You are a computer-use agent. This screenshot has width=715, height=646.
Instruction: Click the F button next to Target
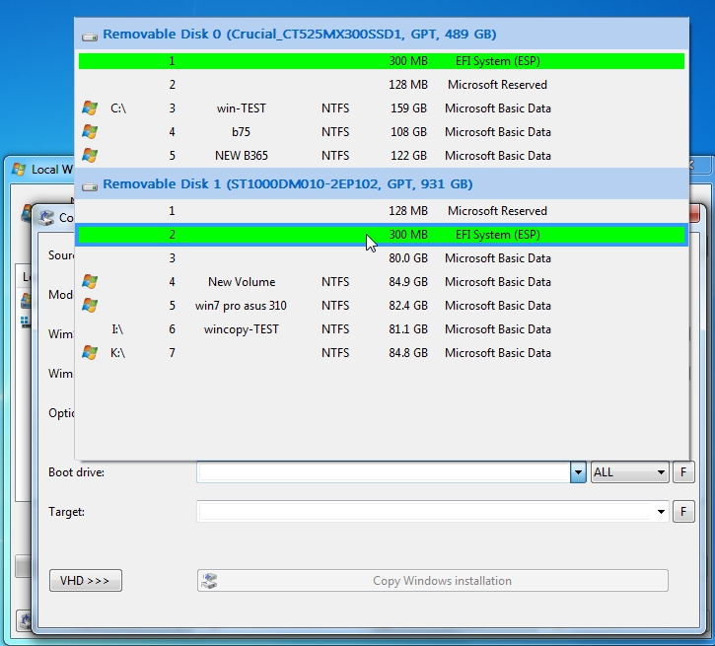683,512
